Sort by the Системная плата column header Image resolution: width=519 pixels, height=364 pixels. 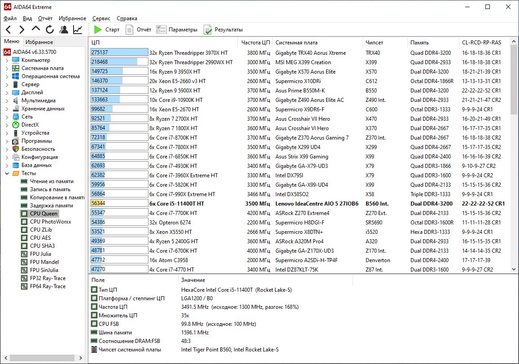318,42
